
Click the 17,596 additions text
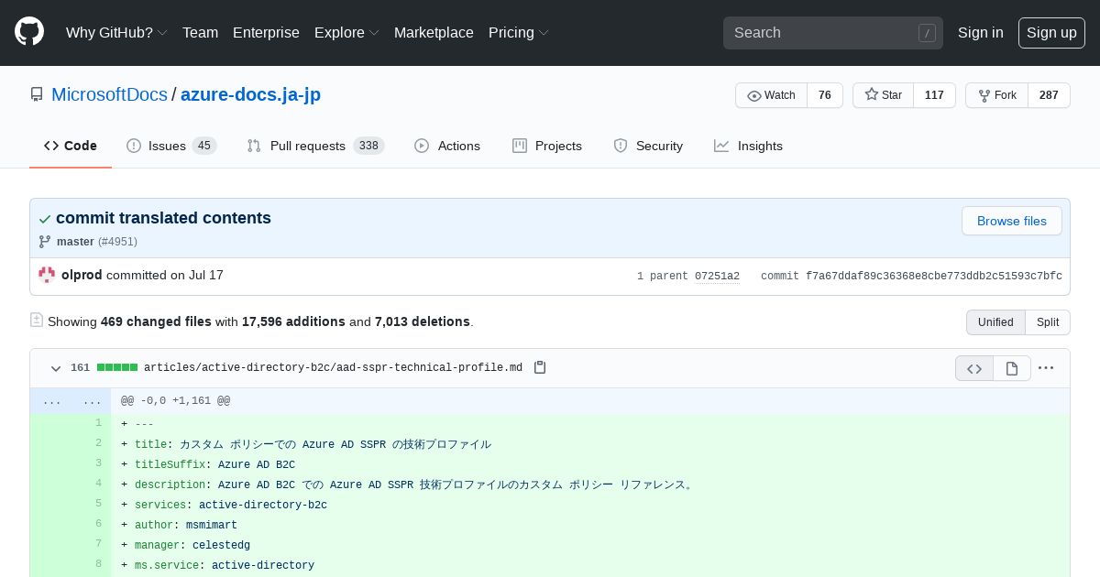293,321
